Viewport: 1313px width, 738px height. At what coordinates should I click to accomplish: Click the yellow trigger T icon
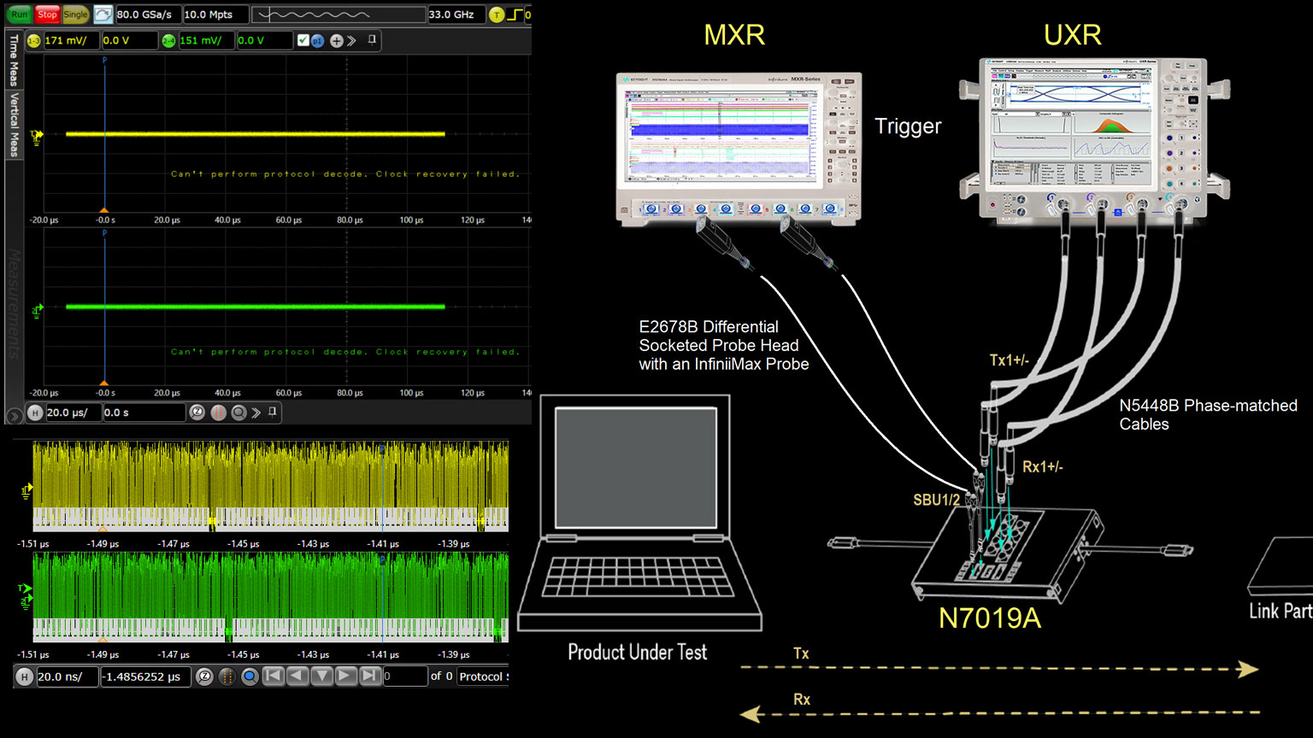coord(497,15)
